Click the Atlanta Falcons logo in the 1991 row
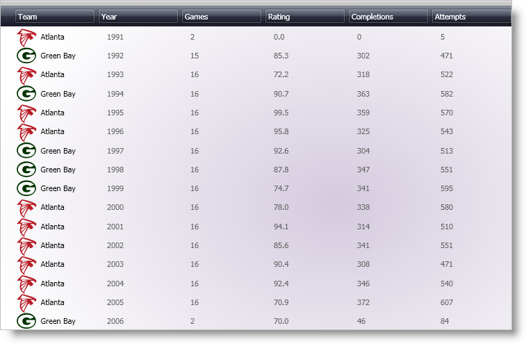 click(x=26, y=37)
